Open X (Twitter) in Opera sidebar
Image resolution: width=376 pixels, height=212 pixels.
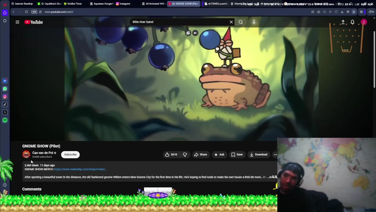[x=5, y=112]
